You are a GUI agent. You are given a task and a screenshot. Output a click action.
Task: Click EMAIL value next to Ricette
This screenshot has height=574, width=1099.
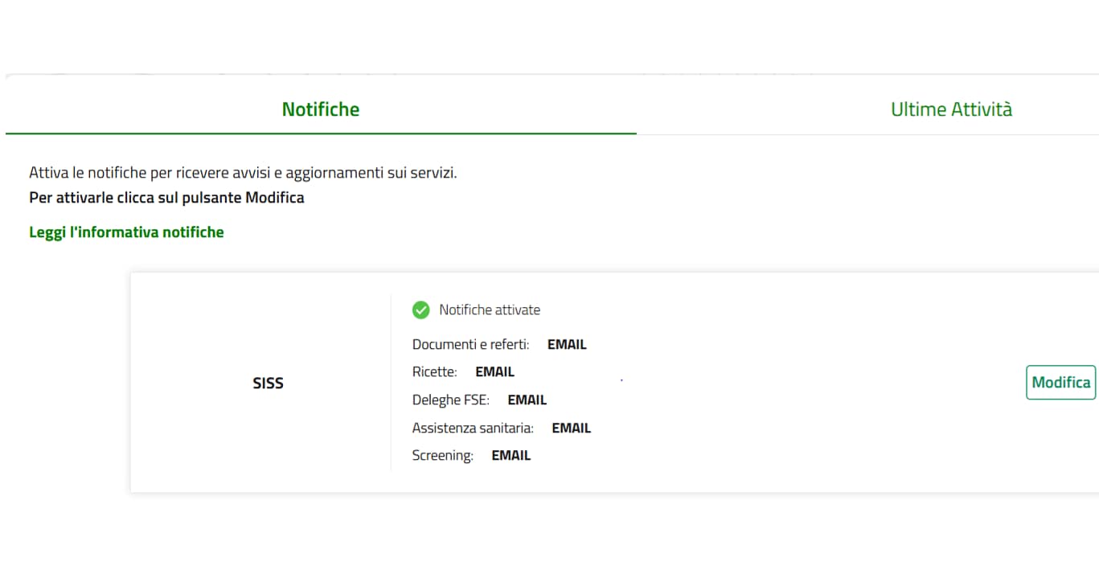point(494,372)
